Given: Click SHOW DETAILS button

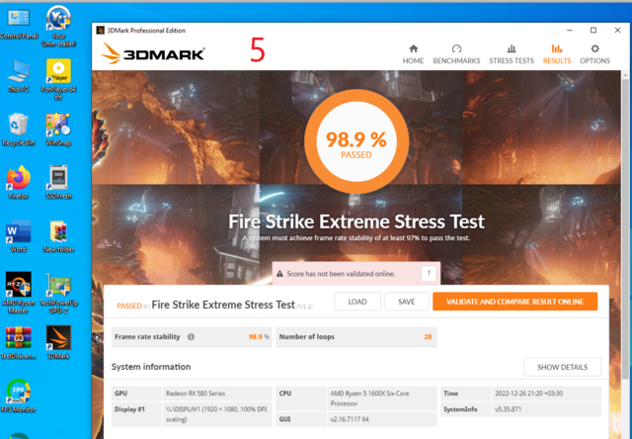Looking at the screenshot, I should click(x=562, y=367).
